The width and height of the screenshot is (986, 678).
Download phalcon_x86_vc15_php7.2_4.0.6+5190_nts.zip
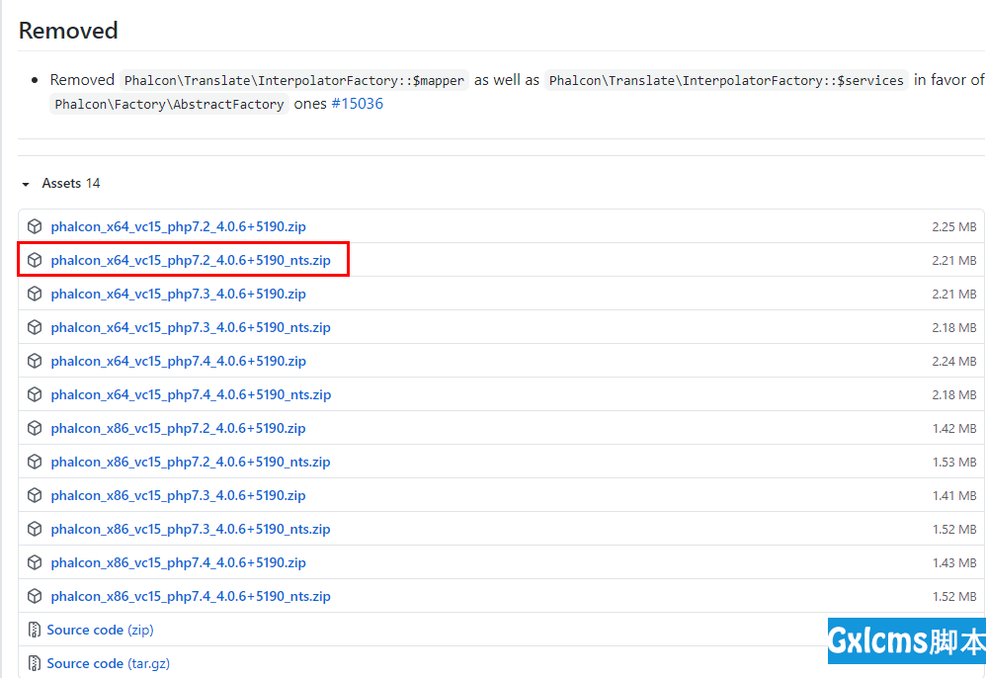191,462
